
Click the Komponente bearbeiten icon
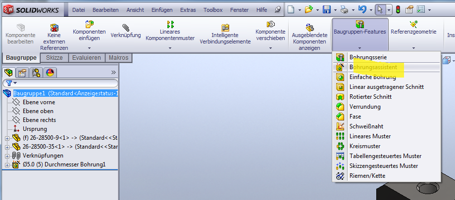click(21, 27)
